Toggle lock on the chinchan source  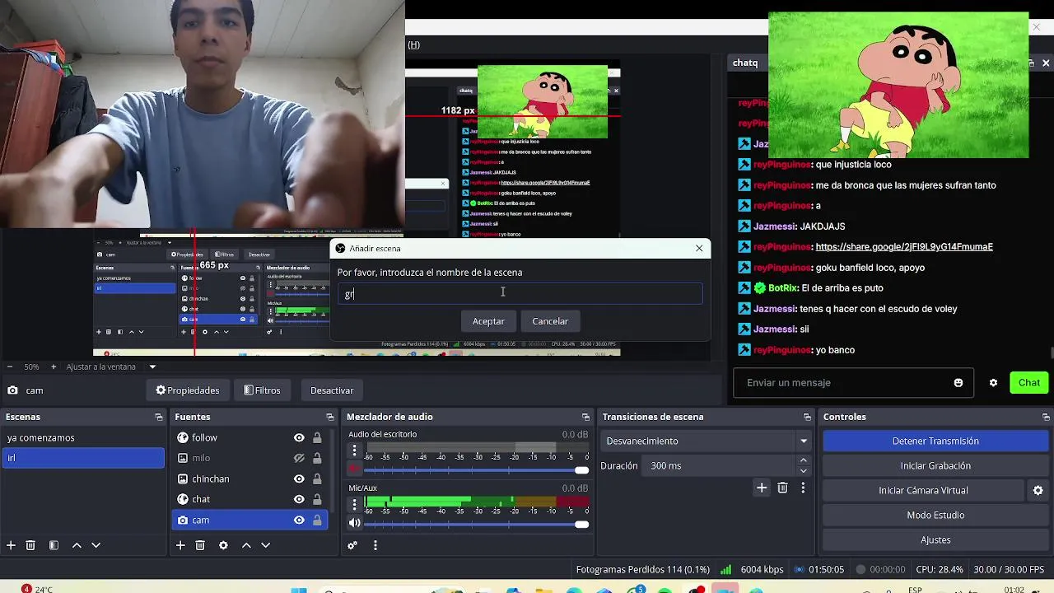click(317, 479)
